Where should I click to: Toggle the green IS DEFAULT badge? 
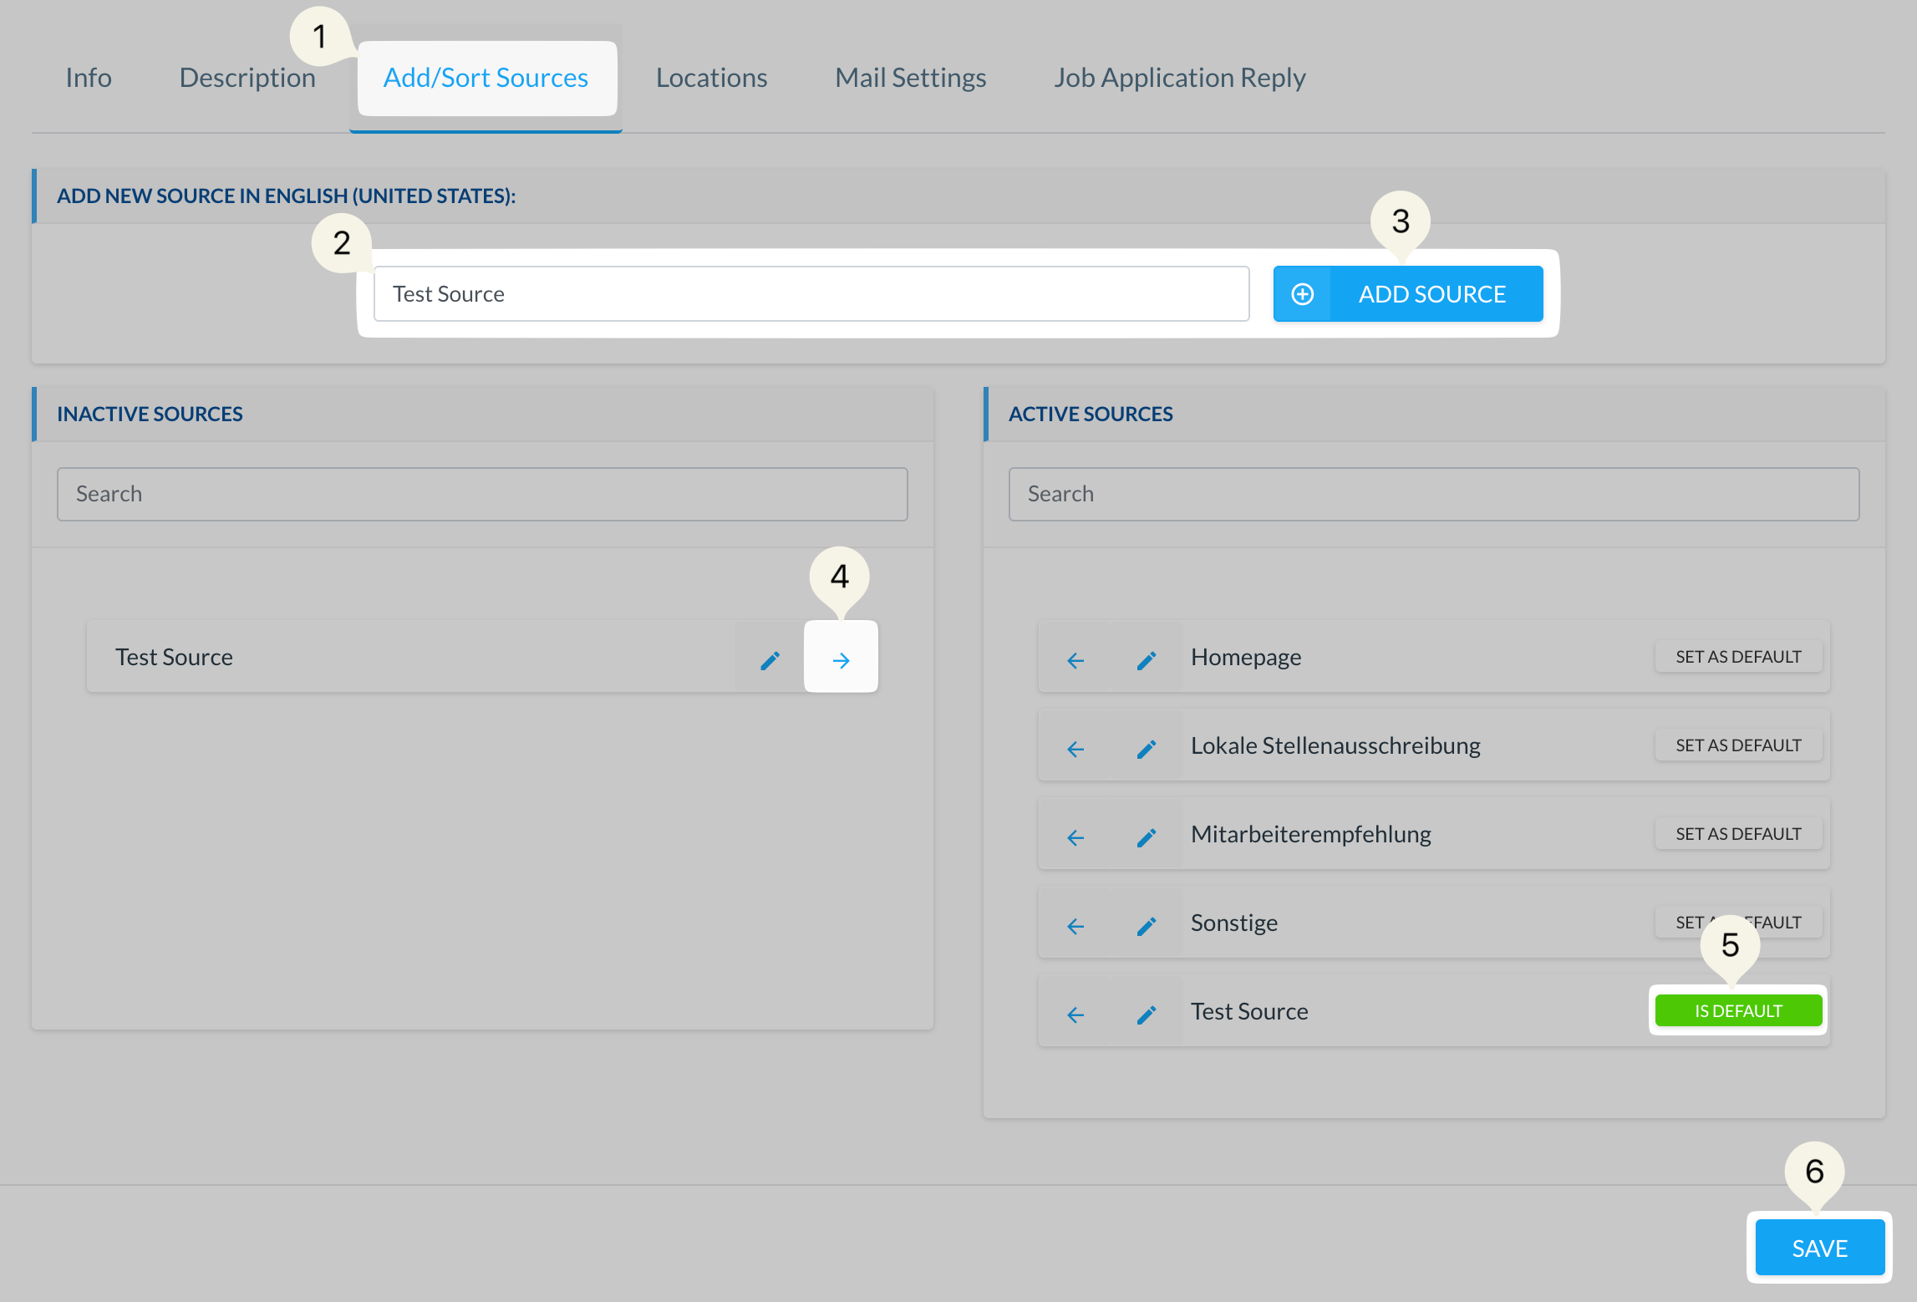pyautogui.click(x=1737, y=1010)
